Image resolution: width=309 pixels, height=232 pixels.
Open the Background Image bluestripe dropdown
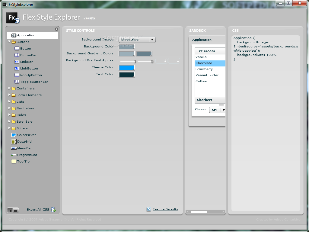(x=137, y=40)
